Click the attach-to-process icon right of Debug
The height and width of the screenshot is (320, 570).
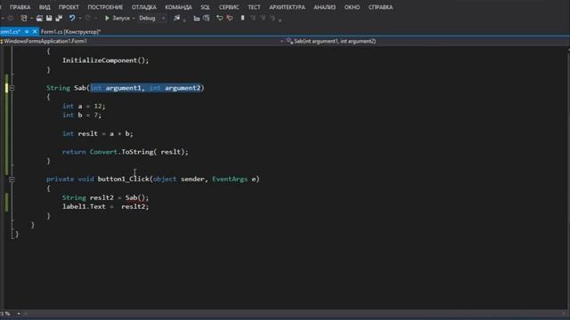[176, 18]
